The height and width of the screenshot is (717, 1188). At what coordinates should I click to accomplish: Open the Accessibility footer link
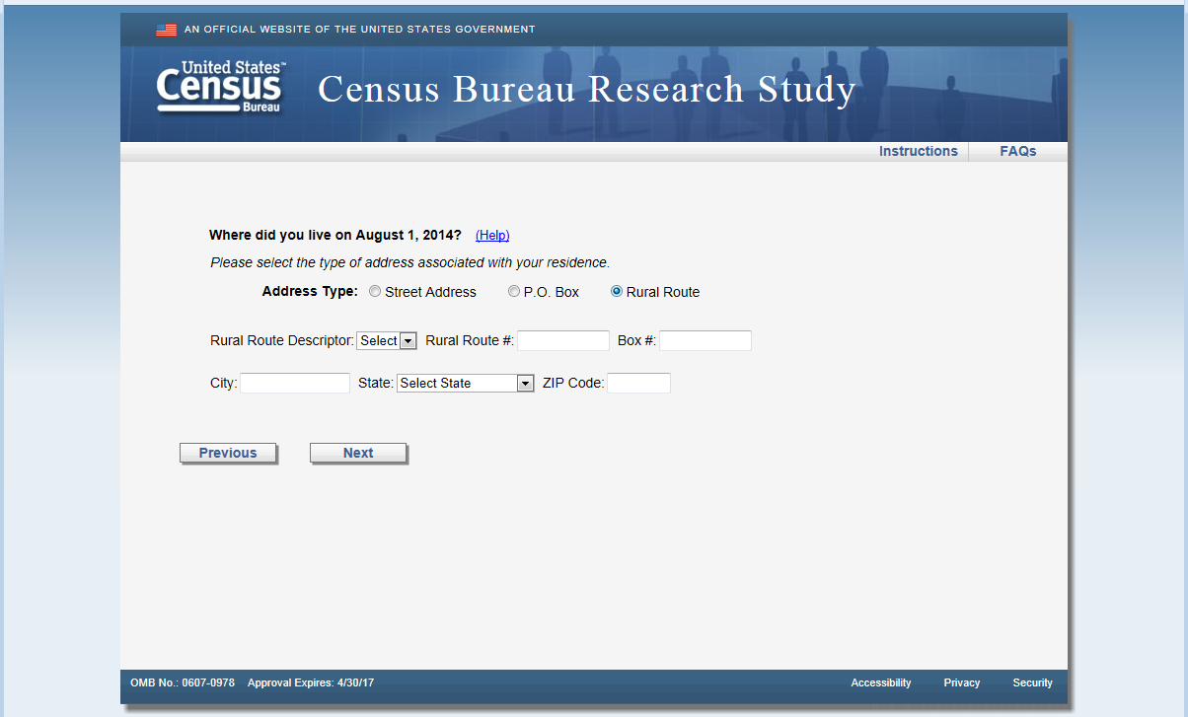[x=881, y=682]
